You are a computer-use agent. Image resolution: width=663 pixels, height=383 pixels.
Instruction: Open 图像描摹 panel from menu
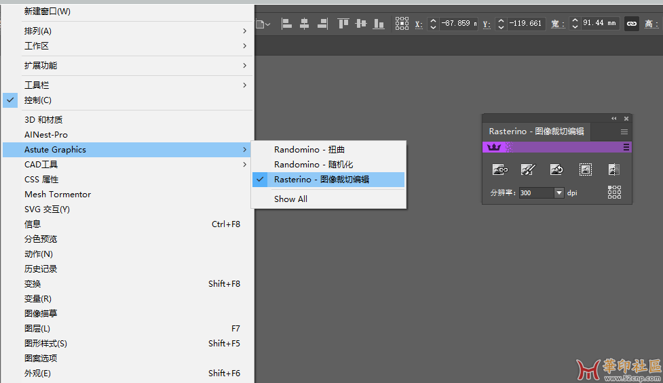tap(128, 313)
